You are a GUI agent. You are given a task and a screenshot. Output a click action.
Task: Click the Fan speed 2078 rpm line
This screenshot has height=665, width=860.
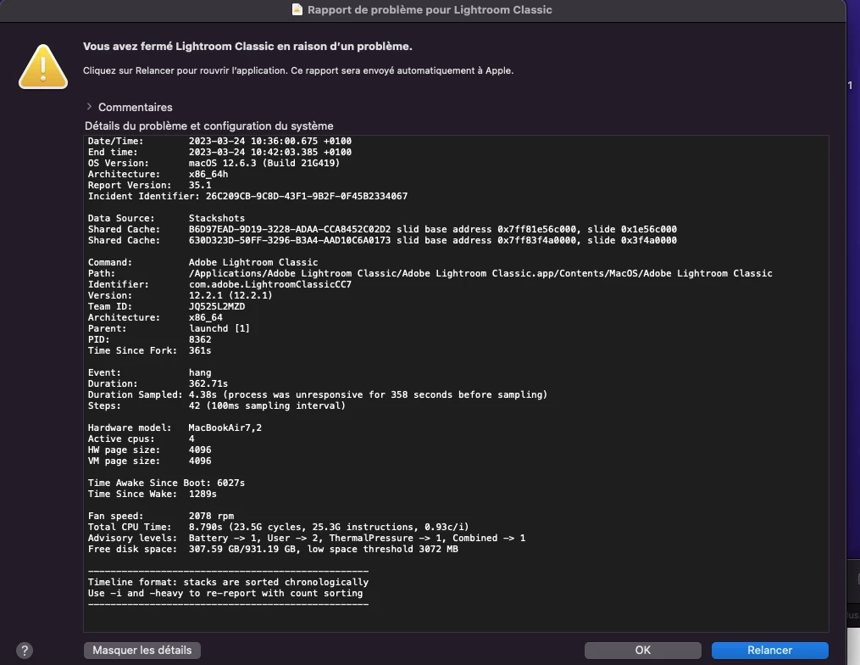(161, 516)
